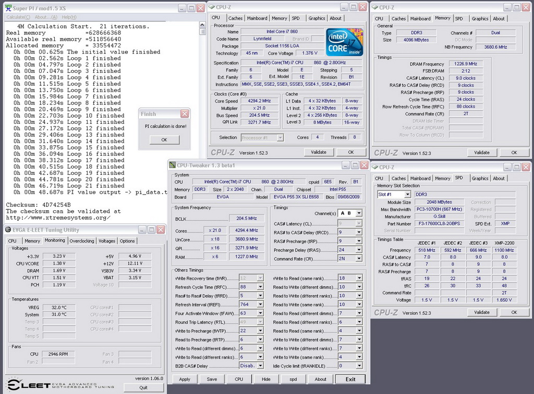Open the About menu in Super PI
This screenshot has height=394, width=534.
click(46, 17)
